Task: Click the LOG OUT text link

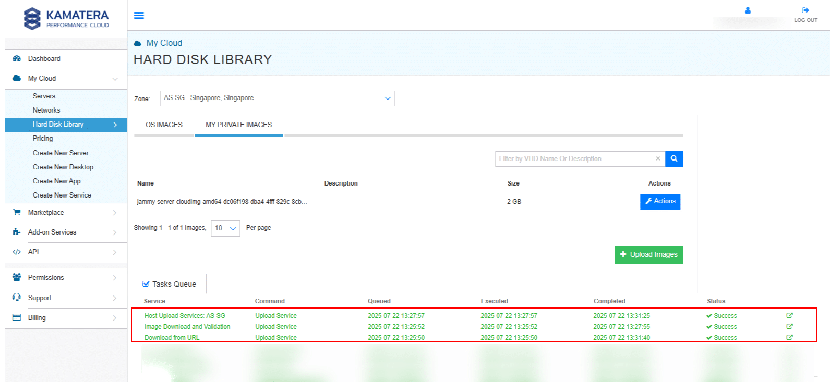Action: pos(805,20)
